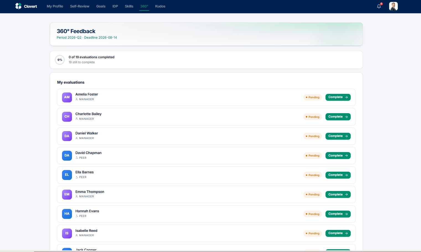Click PEER label under Hannah Evans
Screen dimensions: 421x252
[83, 216]
